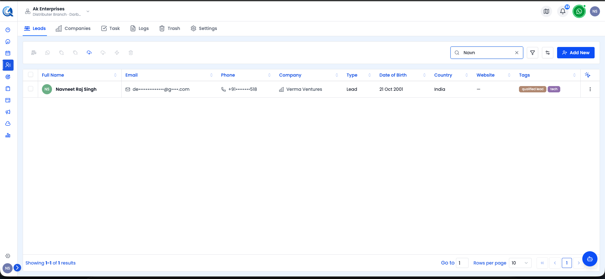Switch to the Companies tab
Viewport: 605px width, 279px height.
click(73, 28)
